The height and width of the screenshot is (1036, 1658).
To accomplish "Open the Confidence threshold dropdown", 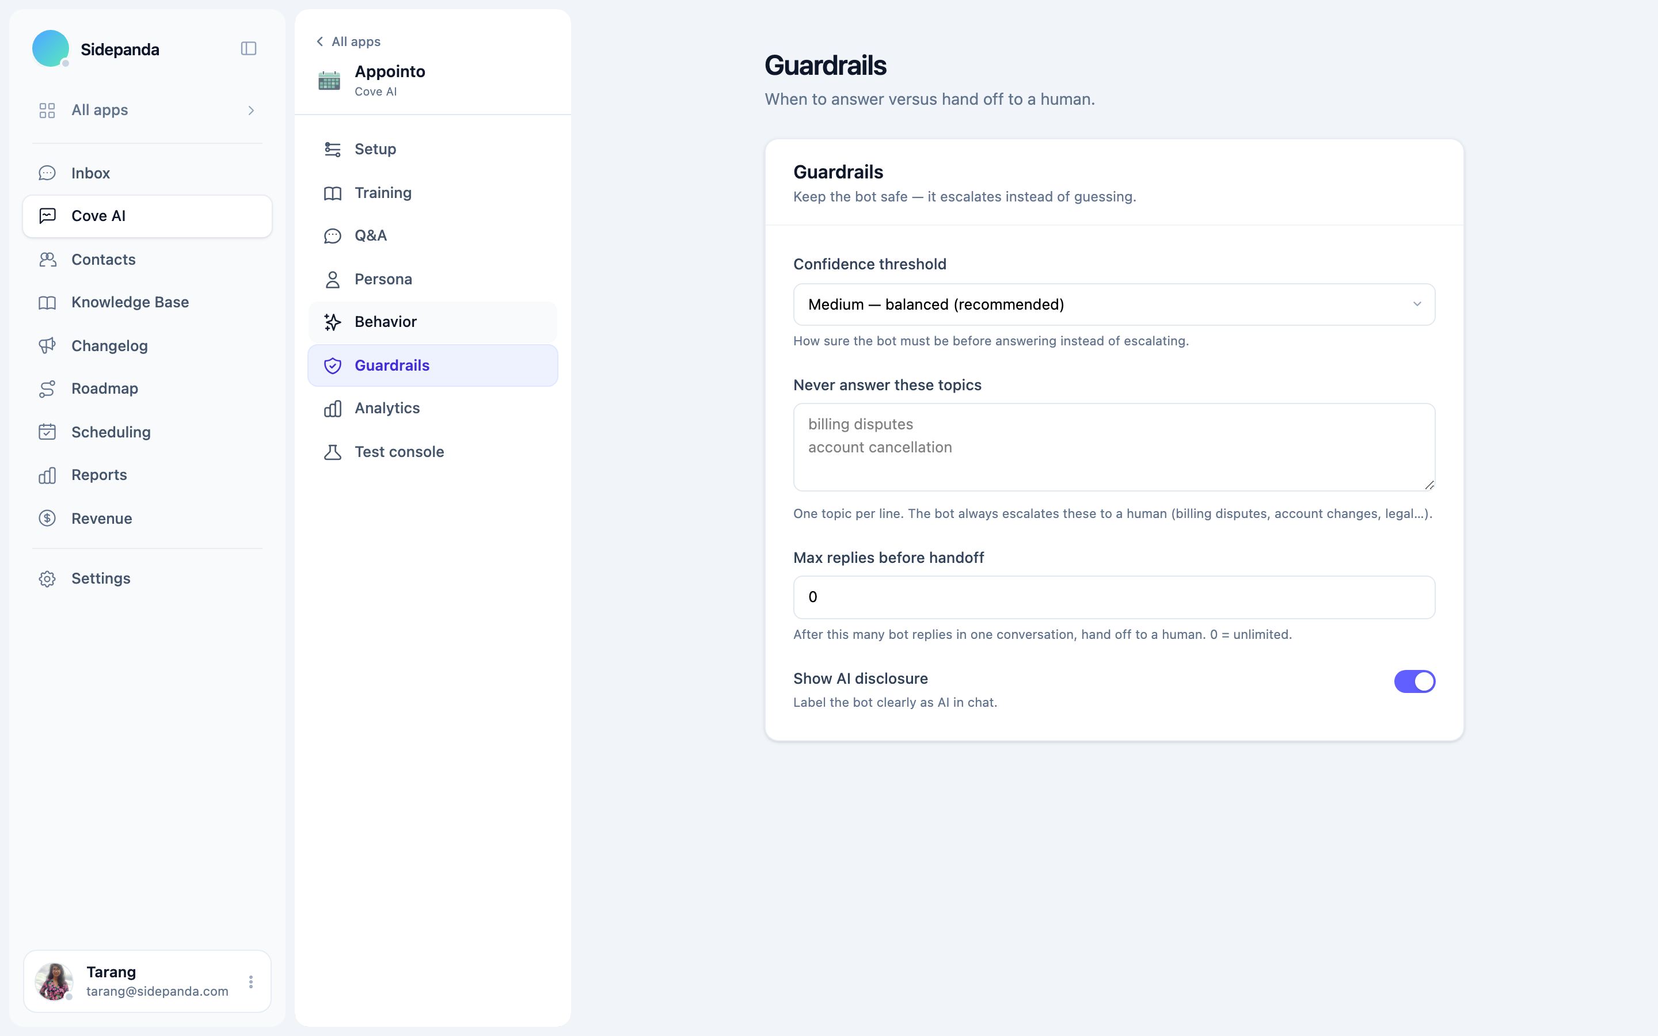I will 1114,304.
